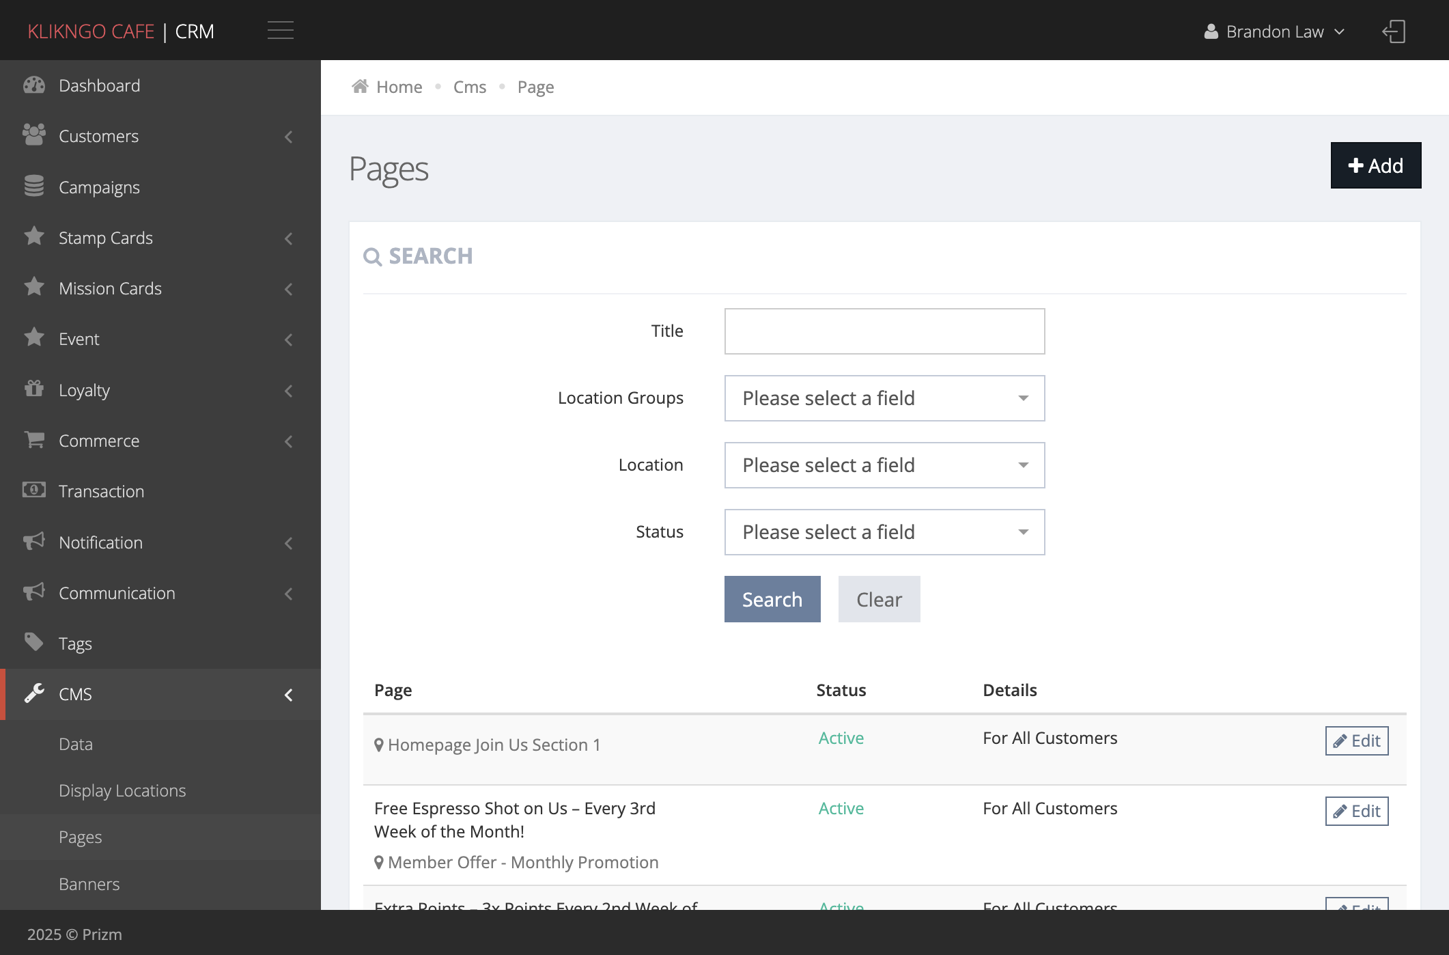Edit the Homepage Join Us Section 1 page
Image resolution: width=1449 pixels, height=955 pixels.
click(x=1357, y=741)
